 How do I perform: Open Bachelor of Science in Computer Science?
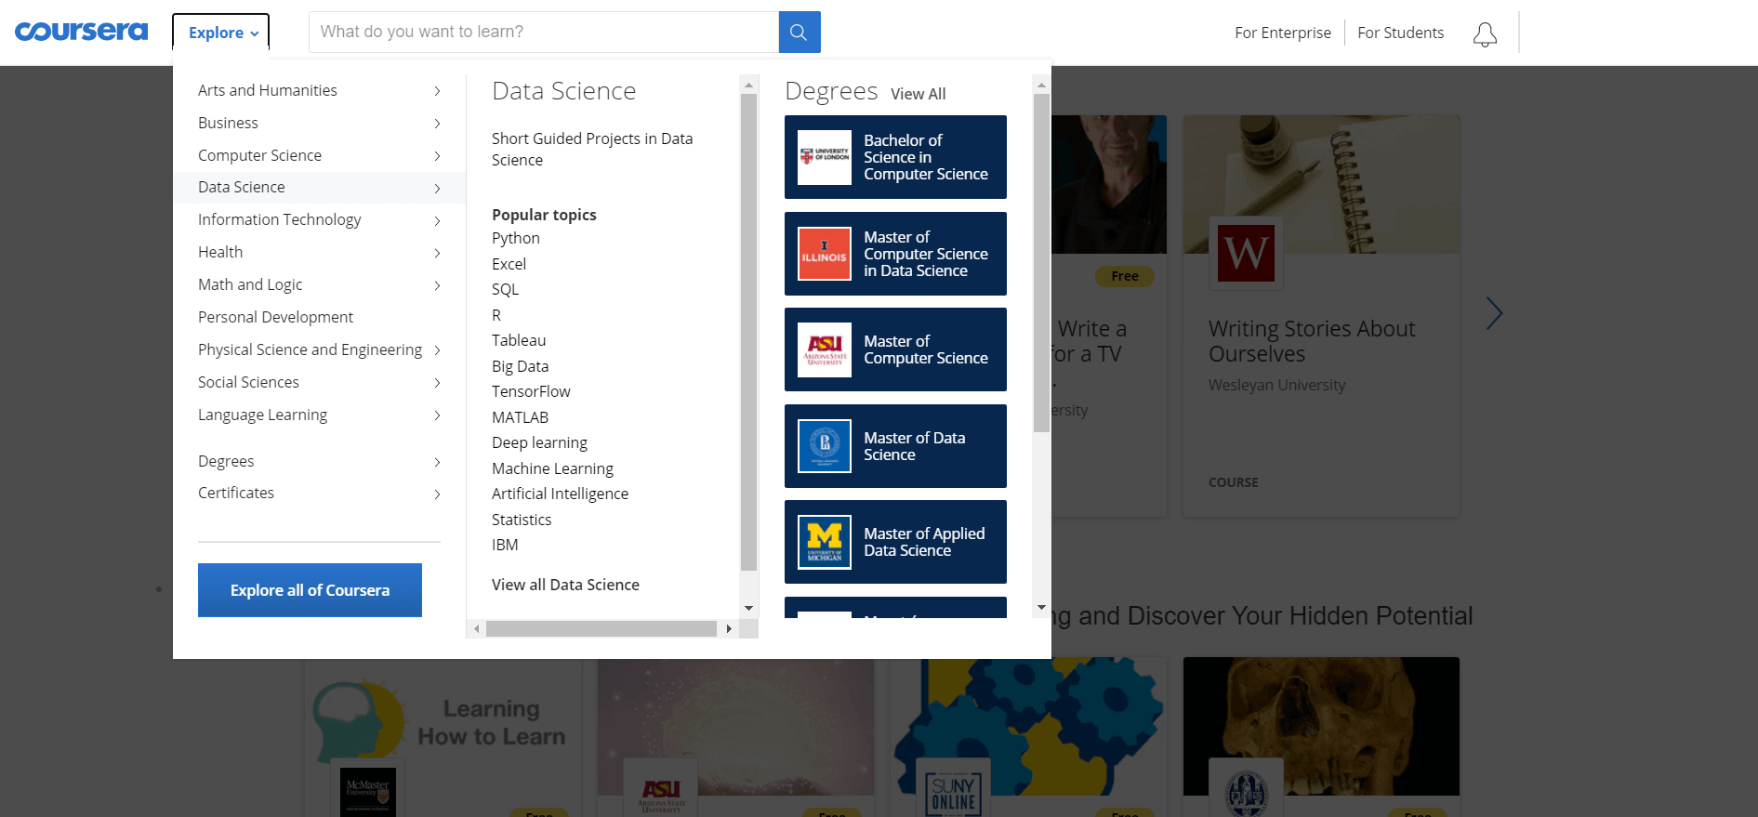point(895,157)
